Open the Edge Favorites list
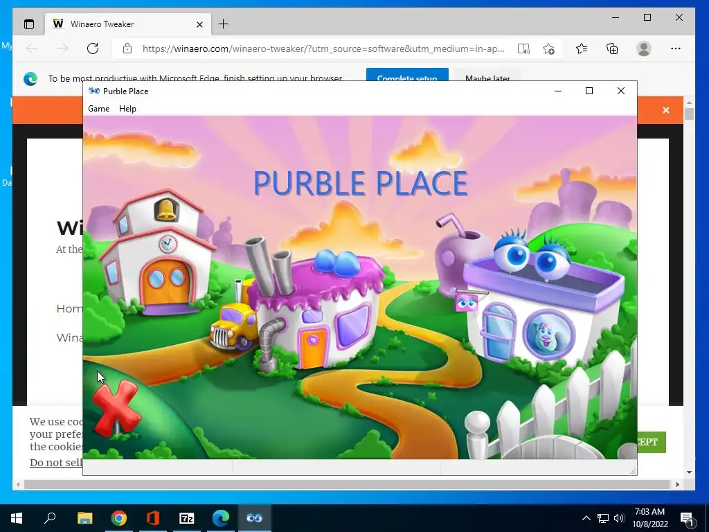Screen dimensions: 709x532 582,48
